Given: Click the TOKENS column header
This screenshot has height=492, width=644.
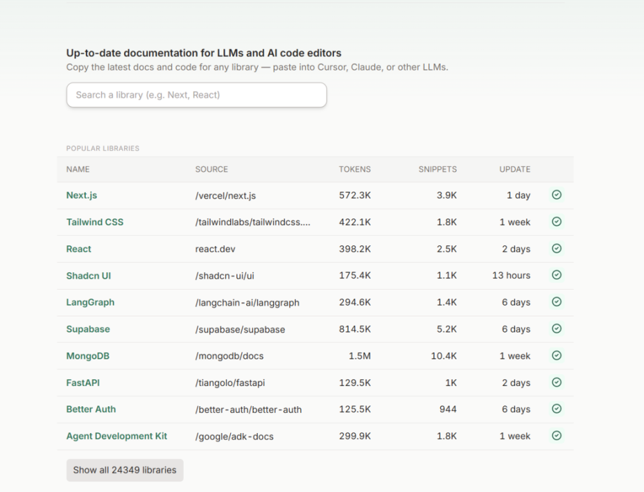Looking at the screenshot, I should 355,169.
